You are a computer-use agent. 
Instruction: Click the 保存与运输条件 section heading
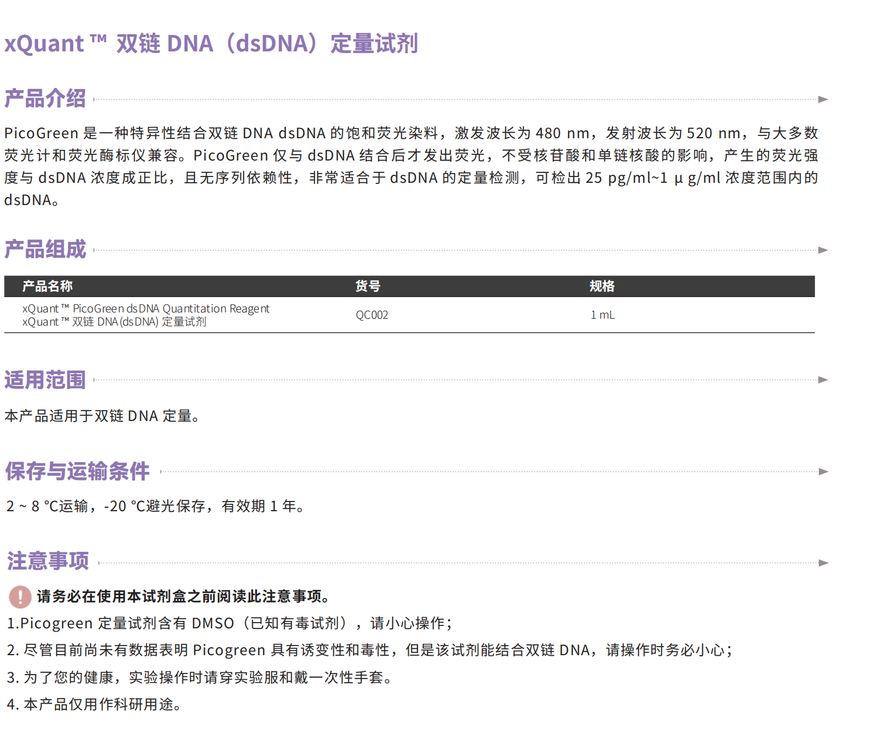pos(77,471)
